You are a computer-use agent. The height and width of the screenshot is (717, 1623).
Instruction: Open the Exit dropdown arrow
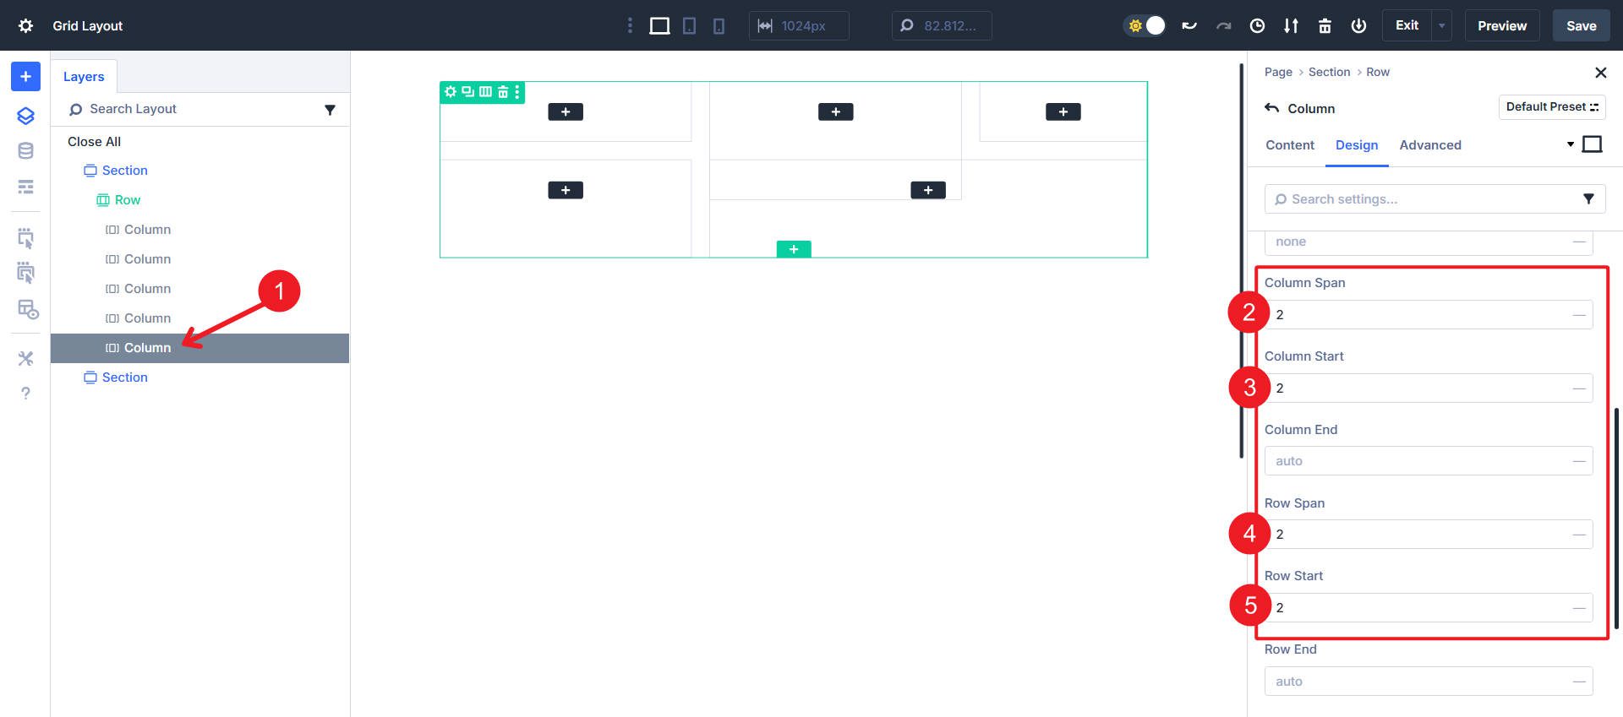click(x=1442, y=25)
